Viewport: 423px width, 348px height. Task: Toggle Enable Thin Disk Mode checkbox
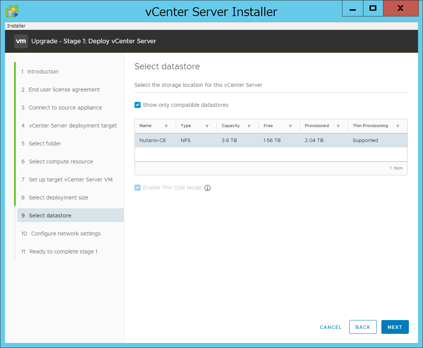pos(138,188)
